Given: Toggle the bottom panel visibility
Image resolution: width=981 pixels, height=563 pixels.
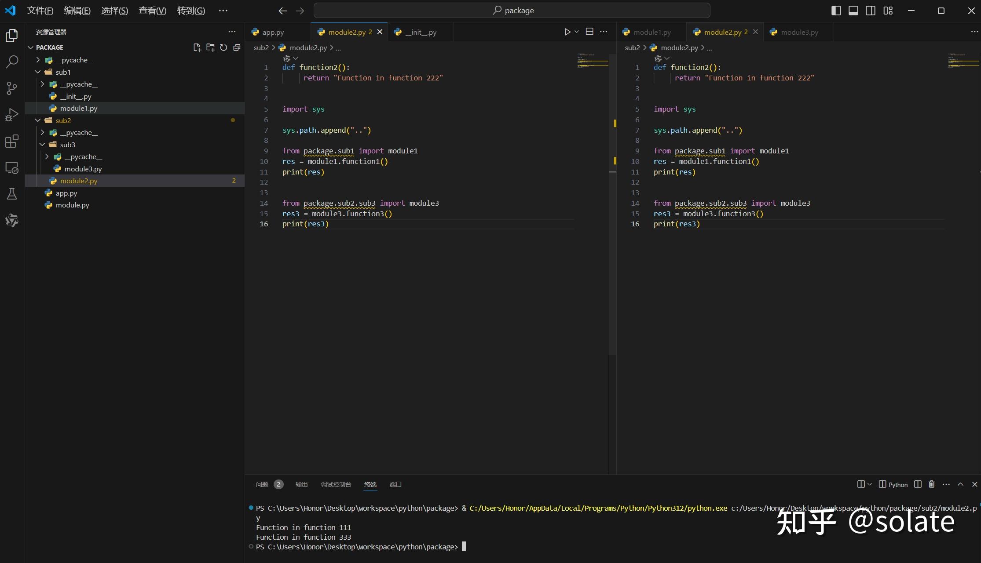Looking at the screenshot, I should click(x=853, y=11).
